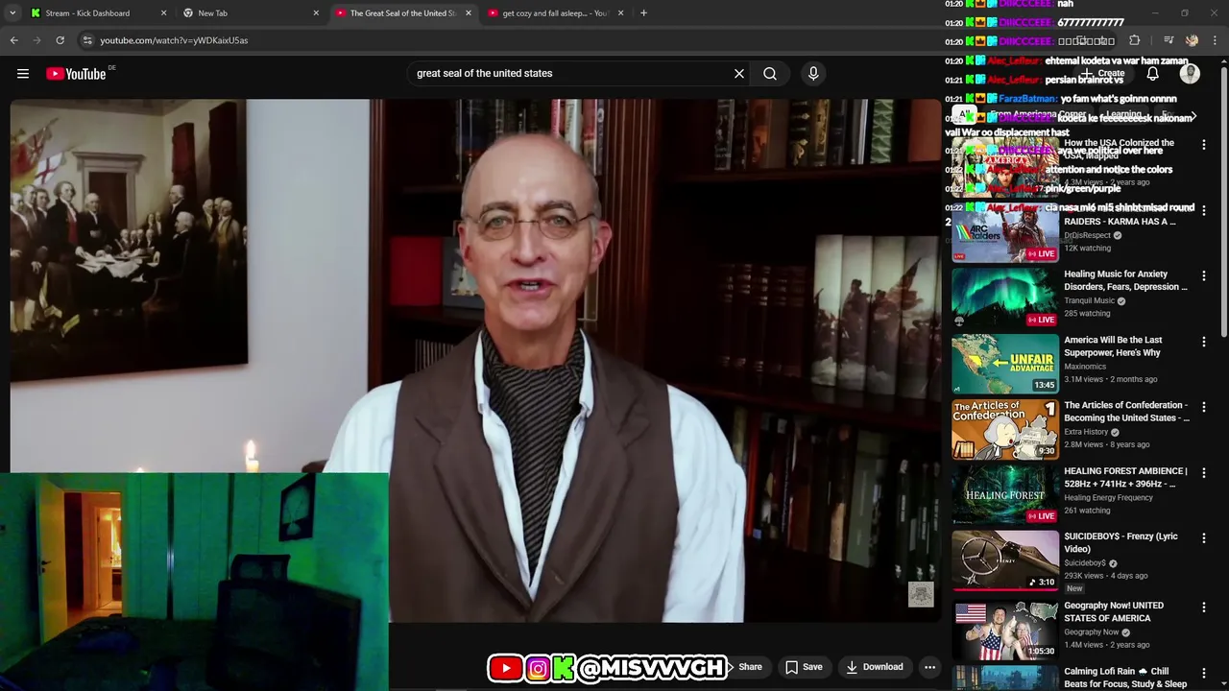
Task: Show more filter chips with right arrow
Action: click(1193, 115)
